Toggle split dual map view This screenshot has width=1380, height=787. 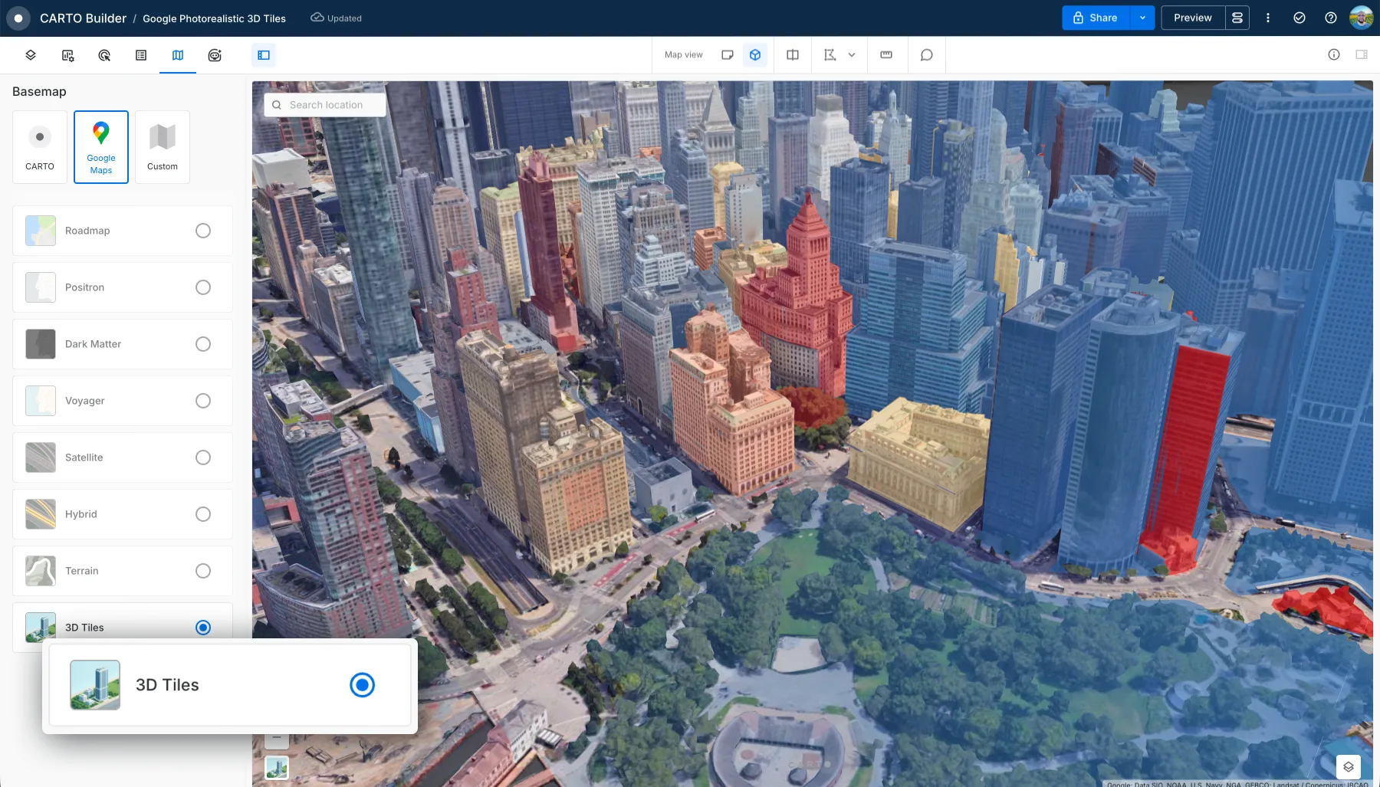793,55
